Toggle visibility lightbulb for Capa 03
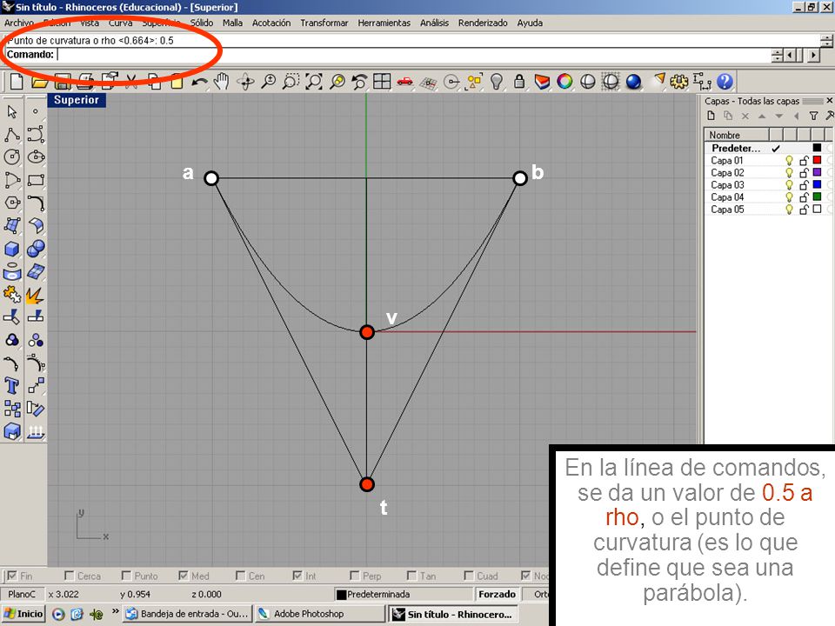Screen dimensions: 835x626 [x=789, y=185]
